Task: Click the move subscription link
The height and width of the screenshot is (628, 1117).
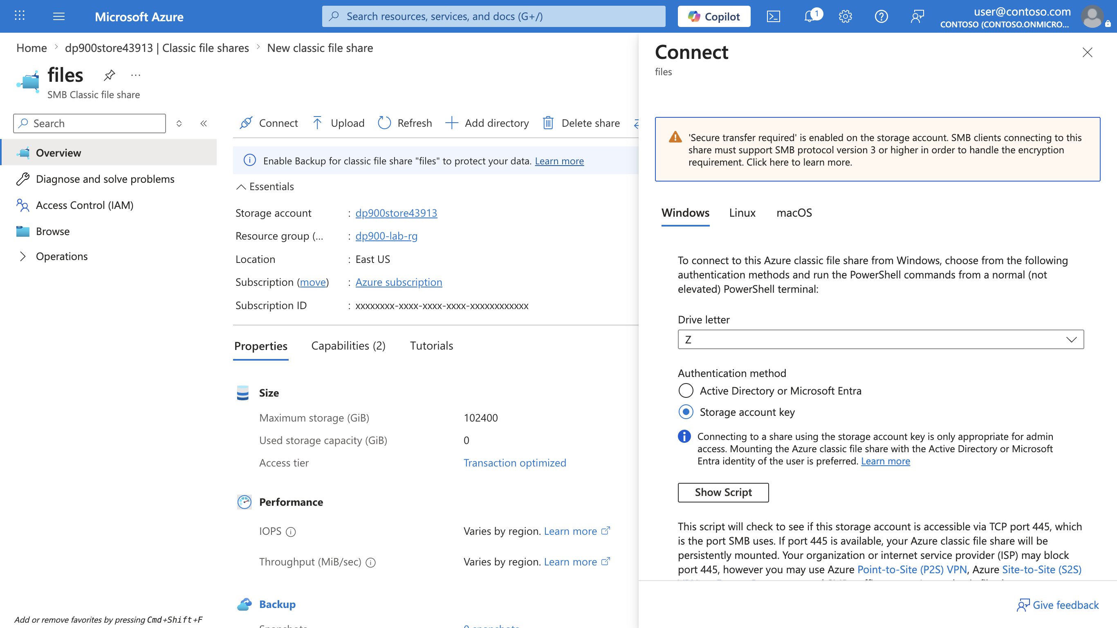Action: (x=313, y=282)
